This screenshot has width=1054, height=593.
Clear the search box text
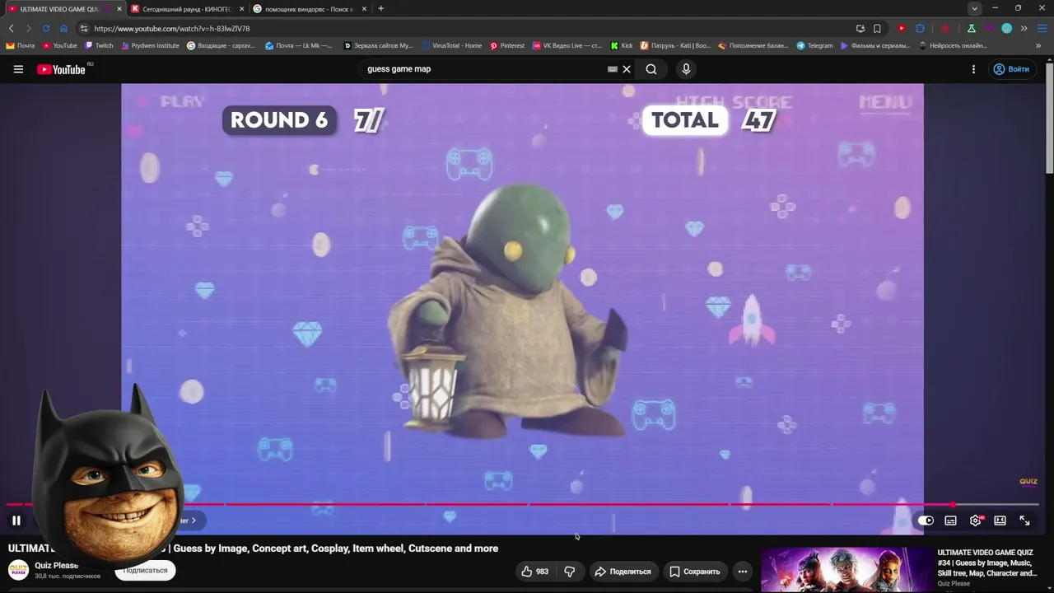click(x=627, y=69)
